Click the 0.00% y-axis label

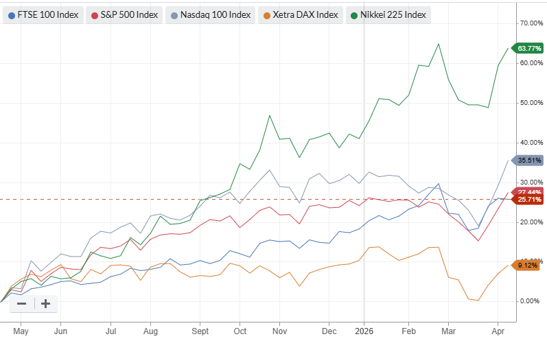point(530,301)
